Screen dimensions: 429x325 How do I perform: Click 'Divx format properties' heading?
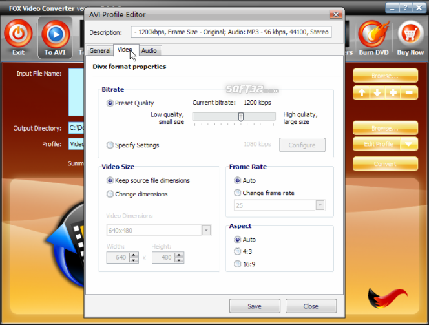point(129,67)
